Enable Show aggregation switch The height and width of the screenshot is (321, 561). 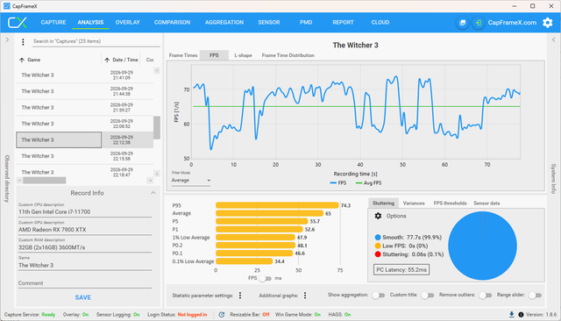tap(378, 296)
